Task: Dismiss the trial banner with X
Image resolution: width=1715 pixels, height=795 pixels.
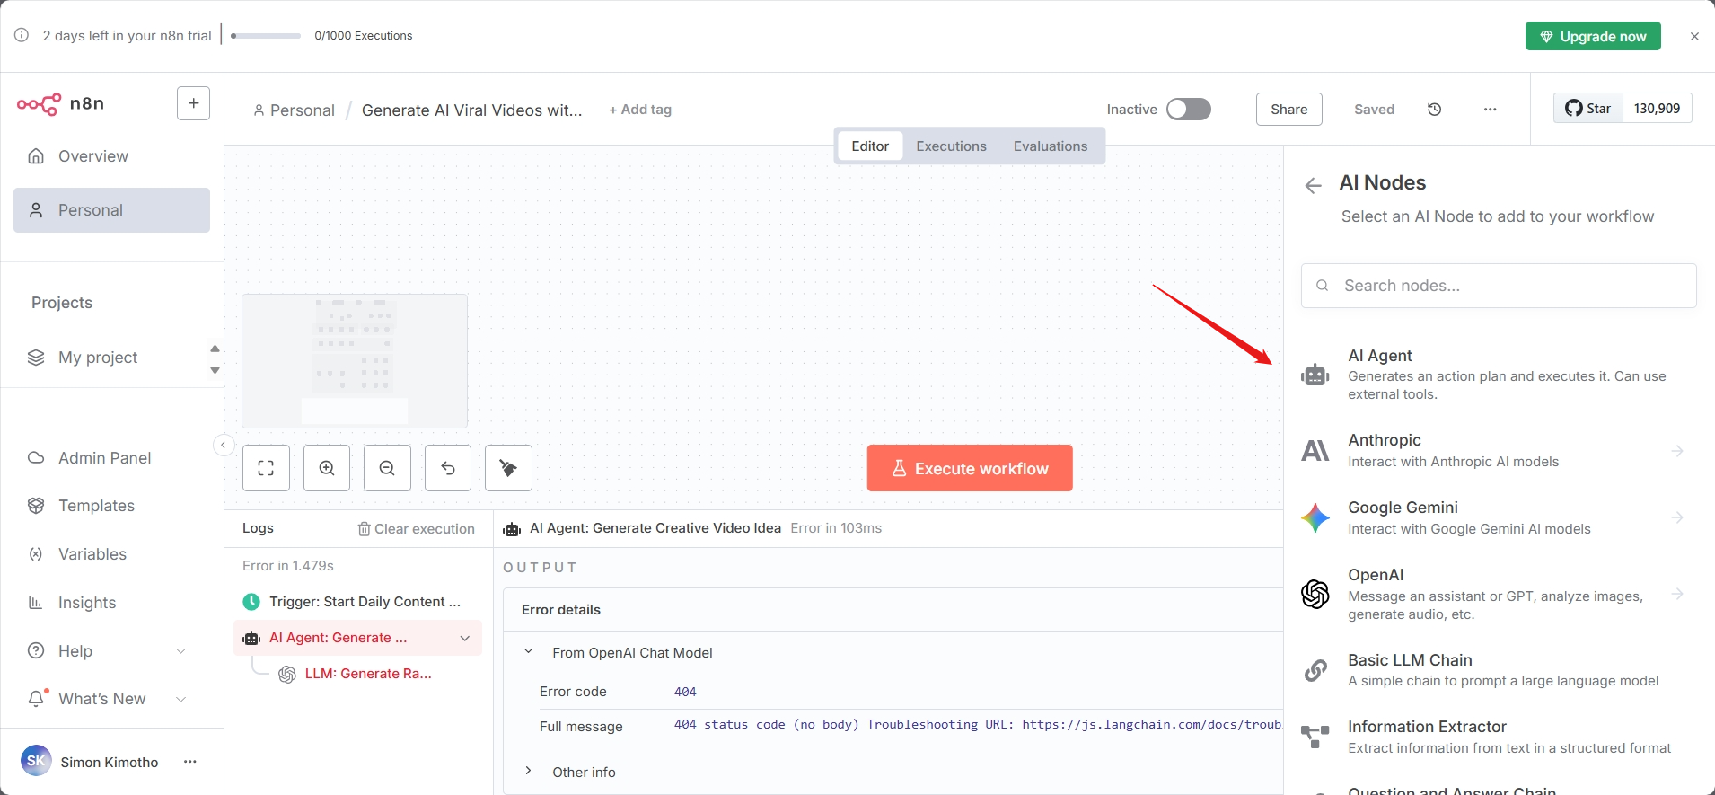Action: point(1694,37)
